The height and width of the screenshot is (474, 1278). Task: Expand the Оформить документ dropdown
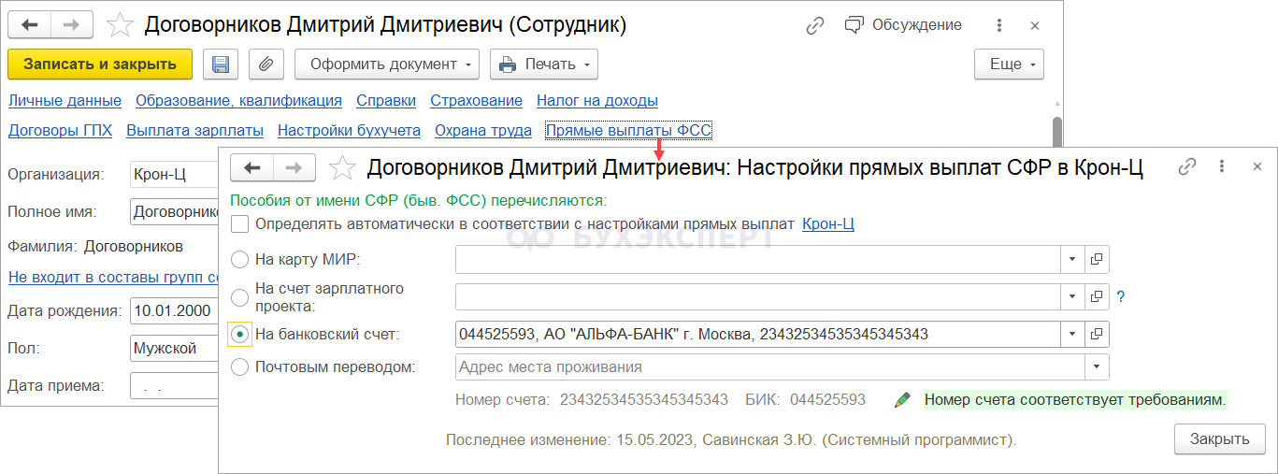pos(386,65)
